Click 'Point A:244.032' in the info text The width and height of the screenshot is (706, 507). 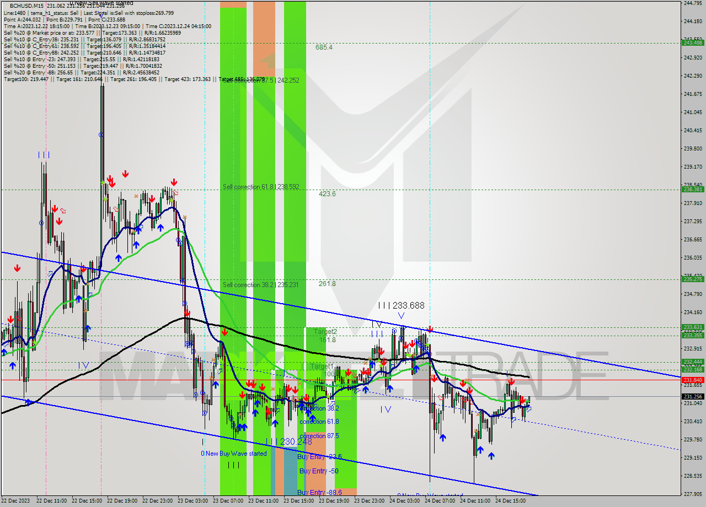tap(23, 19)
